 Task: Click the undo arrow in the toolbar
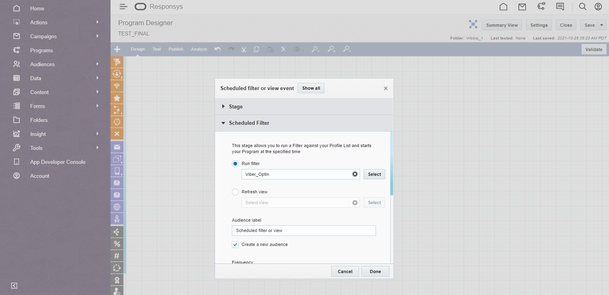(x=217, y=49)
